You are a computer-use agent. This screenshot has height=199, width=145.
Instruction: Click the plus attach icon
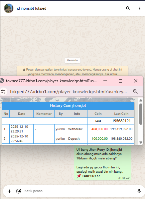9,191
